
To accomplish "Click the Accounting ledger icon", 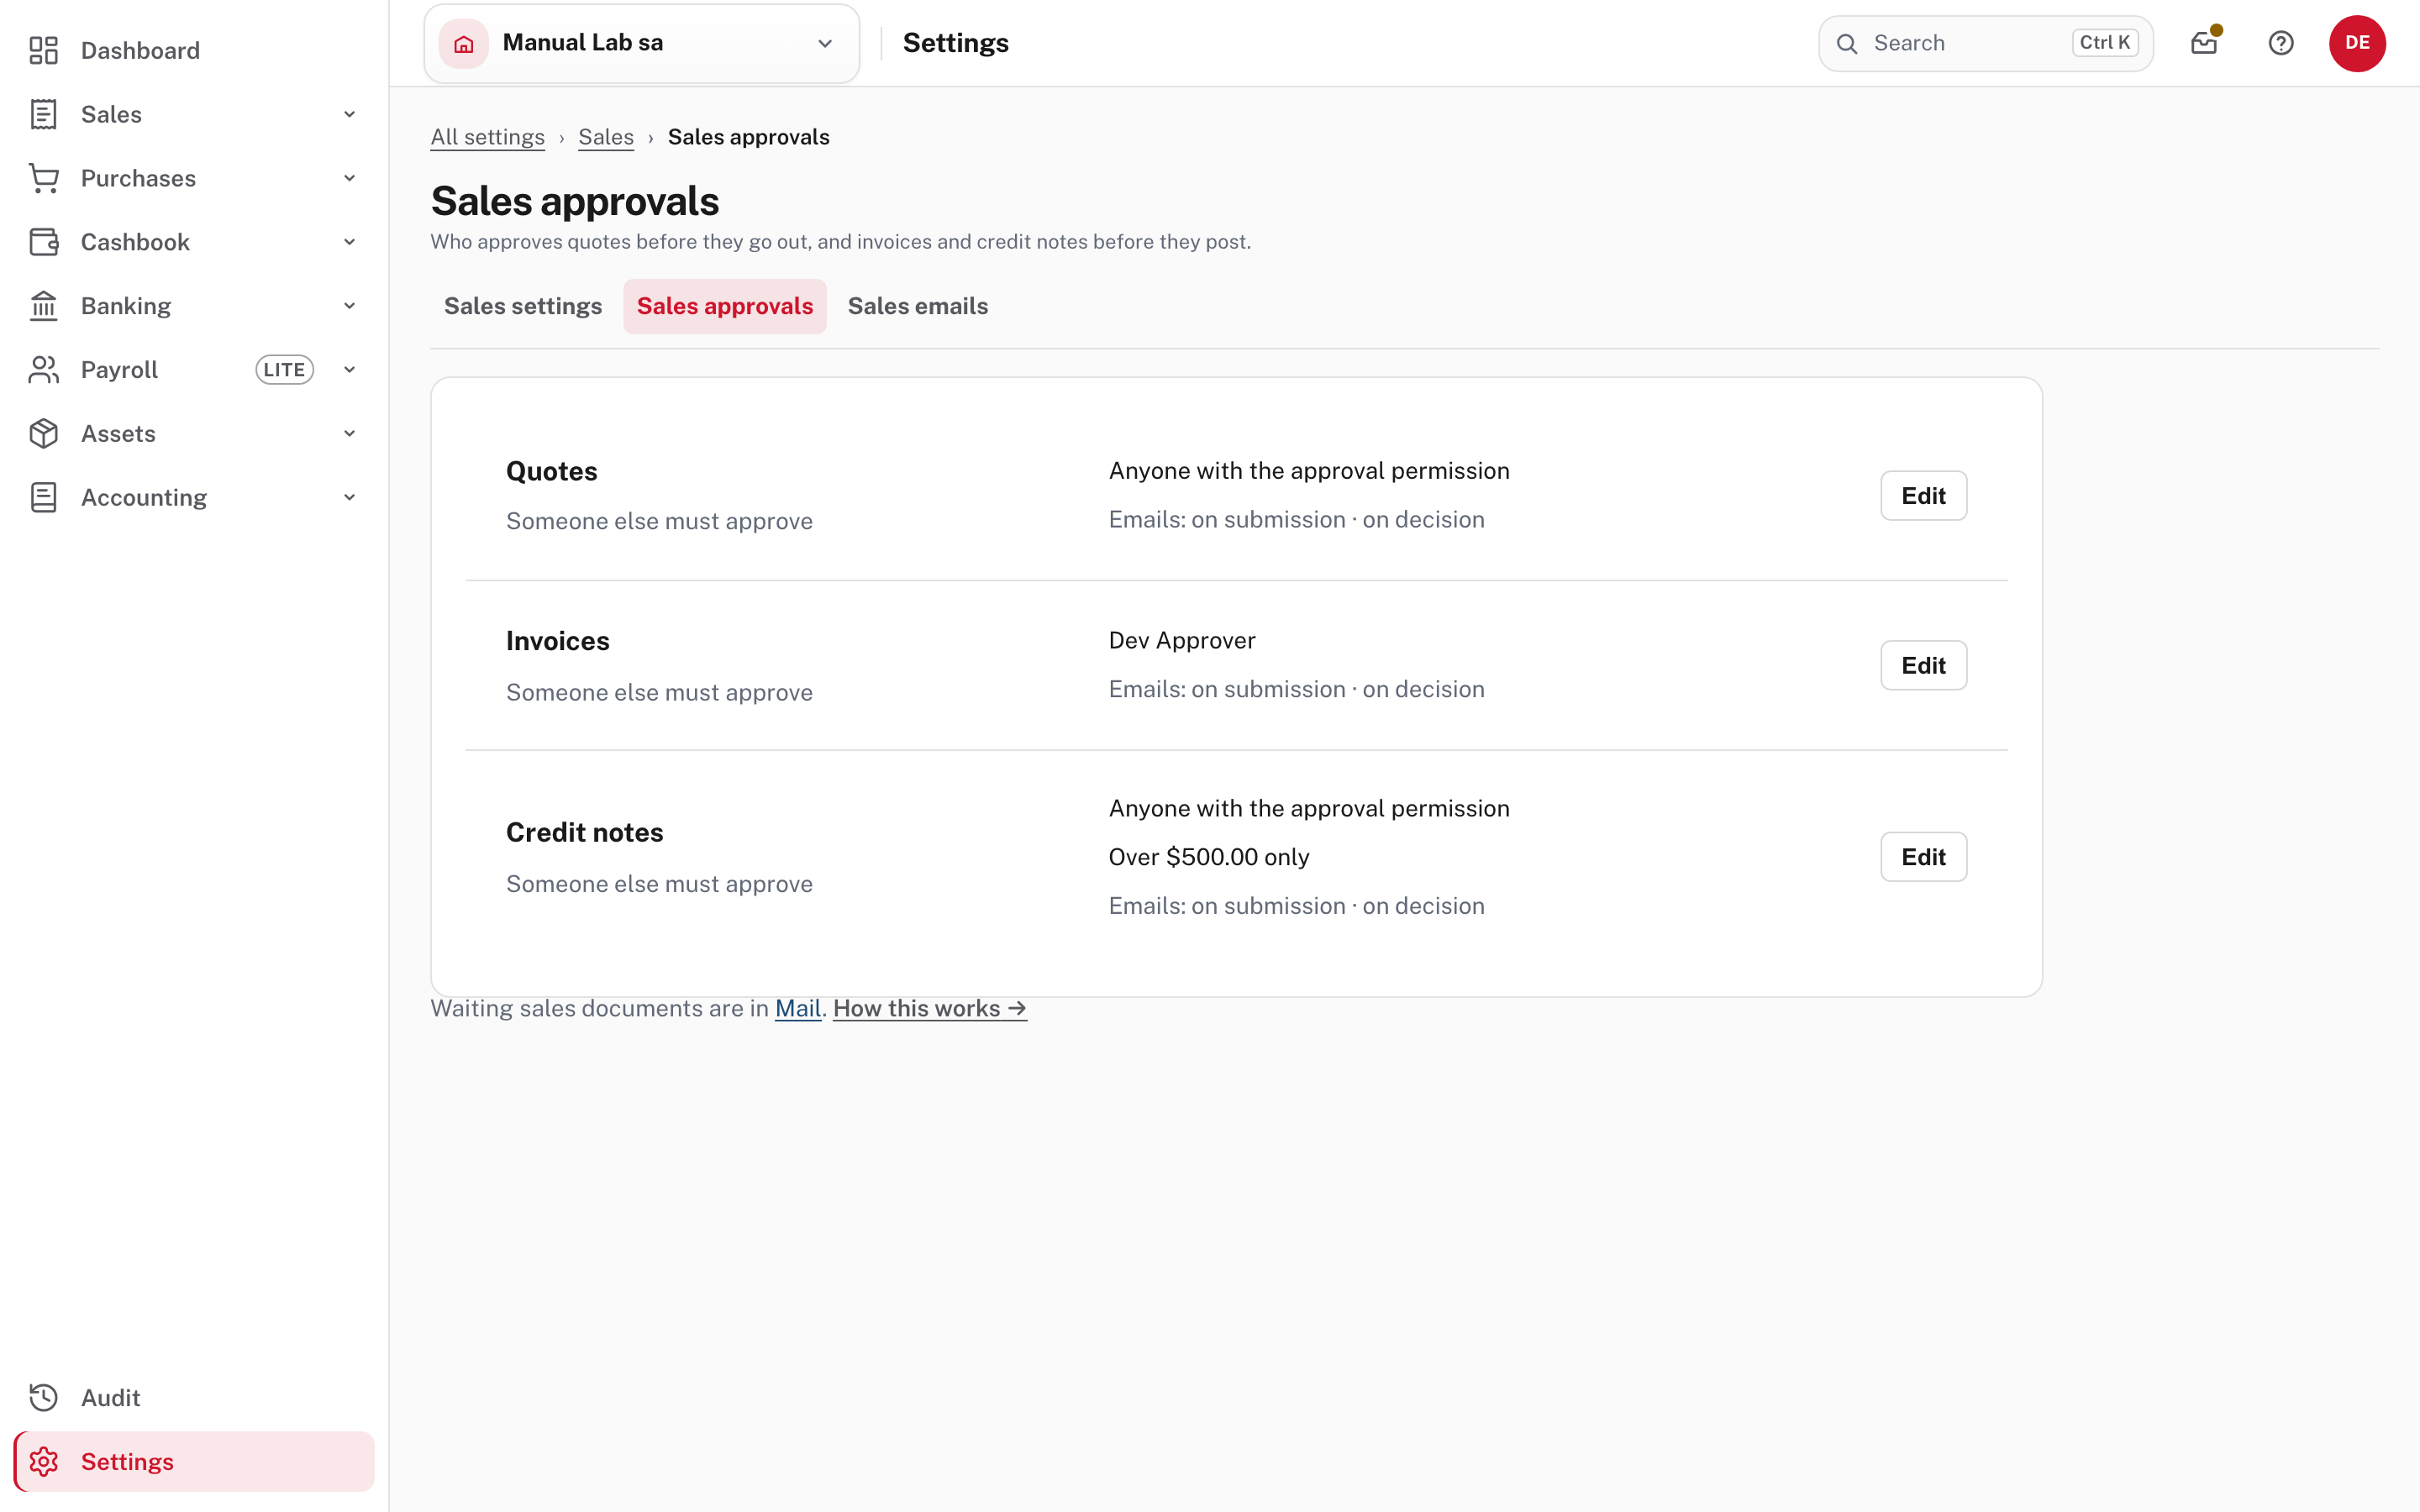I will point(43,498).
